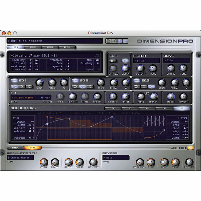Screen dimensions: 201x201
Task: Select the A modulator button
Action: (x=182, y=109)
